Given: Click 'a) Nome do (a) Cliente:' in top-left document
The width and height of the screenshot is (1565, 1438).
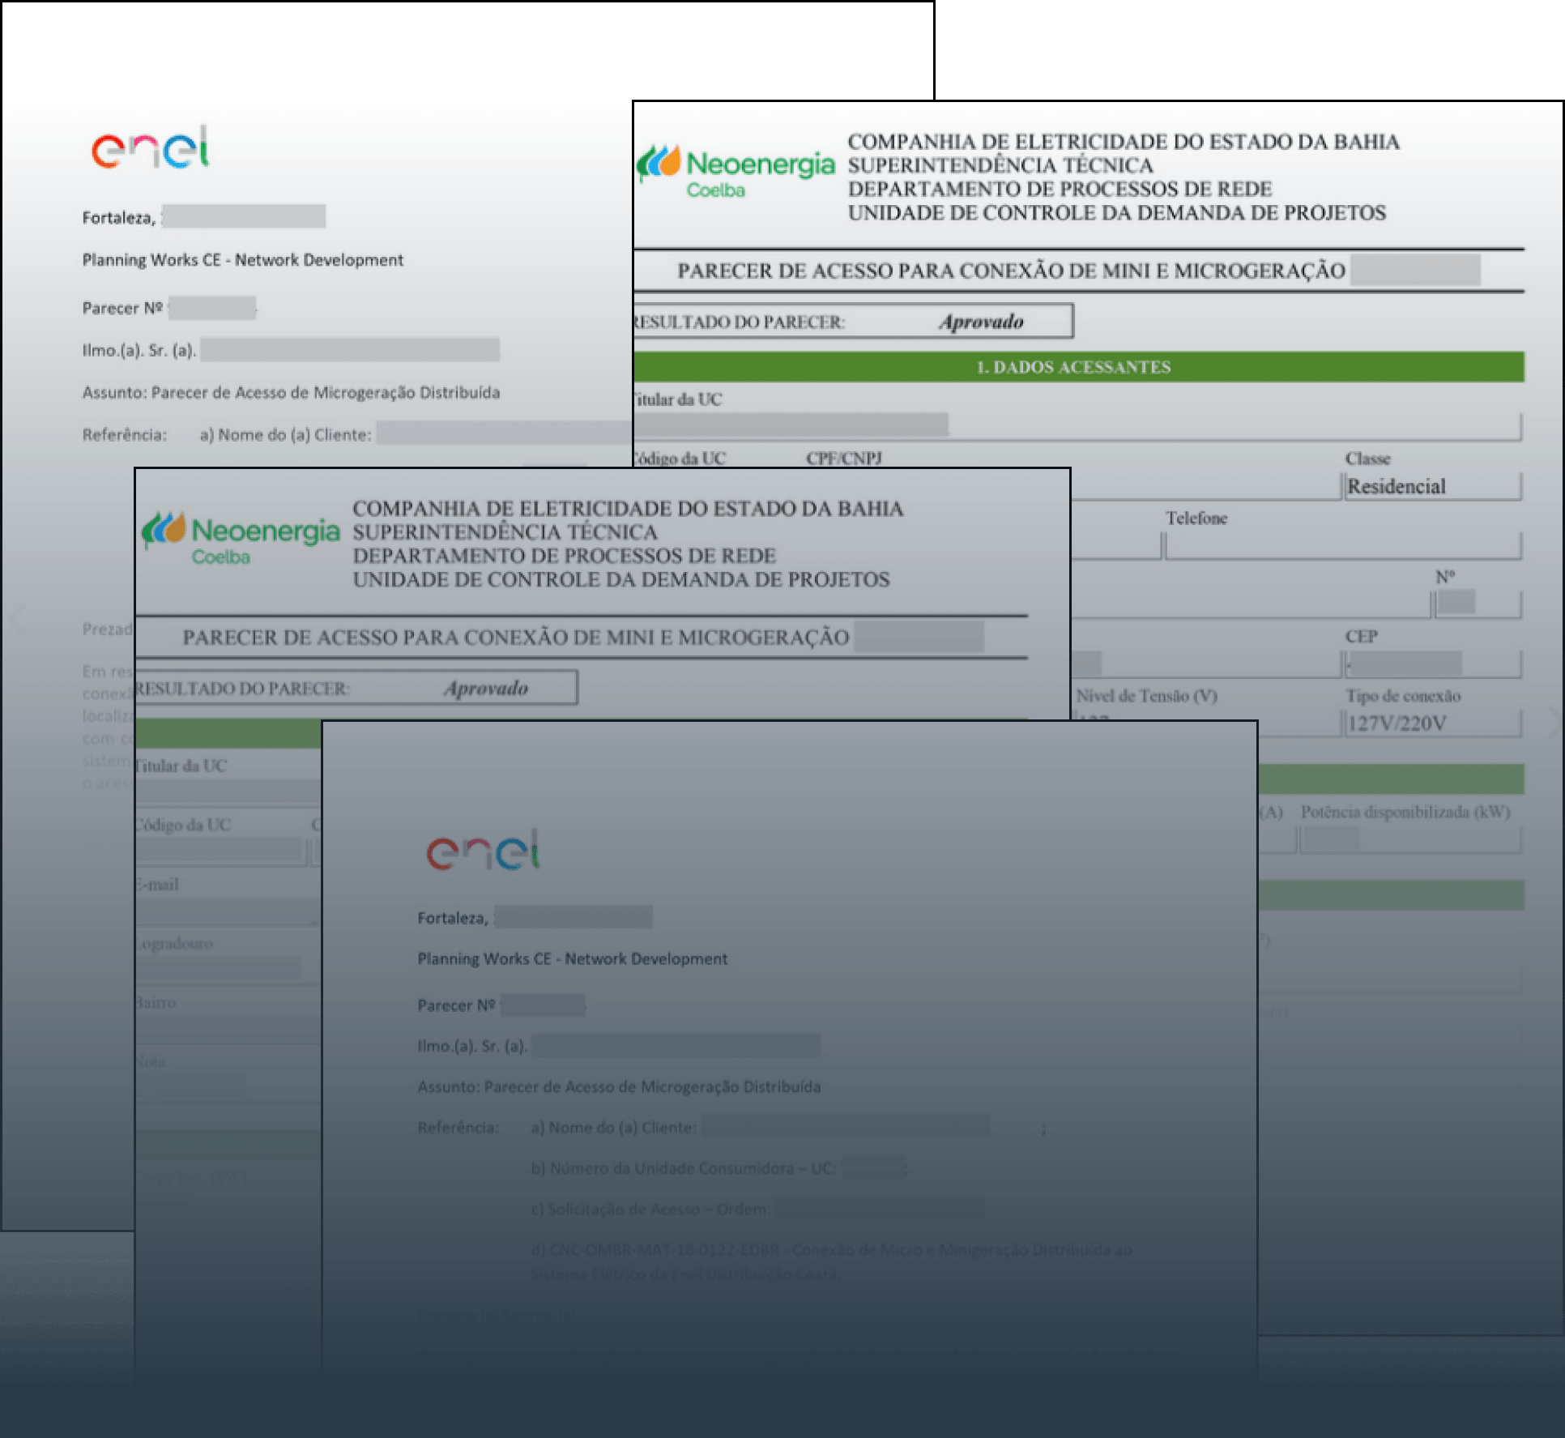Looking at the screenshot, I should pyautogui.click(x=286, y=434).
